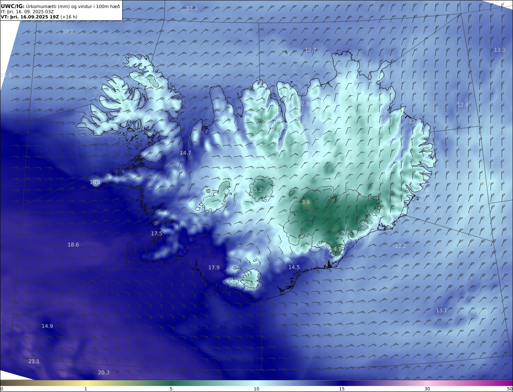Click the 12.3 value label
Screen dimensions: 513x392
tap(192, 8)
